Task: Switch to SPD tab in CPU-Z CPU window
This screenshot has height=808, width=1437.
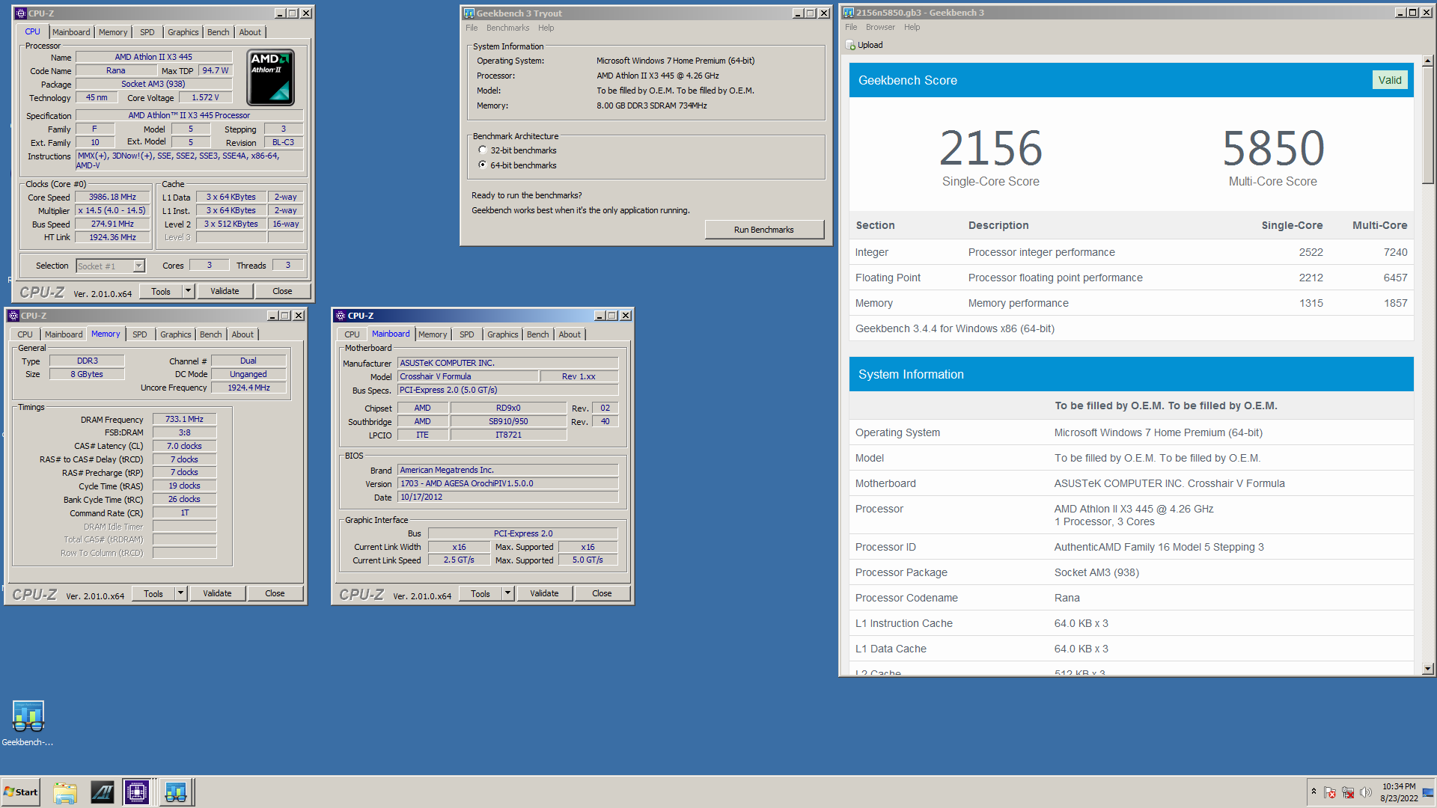Action: 147,32
